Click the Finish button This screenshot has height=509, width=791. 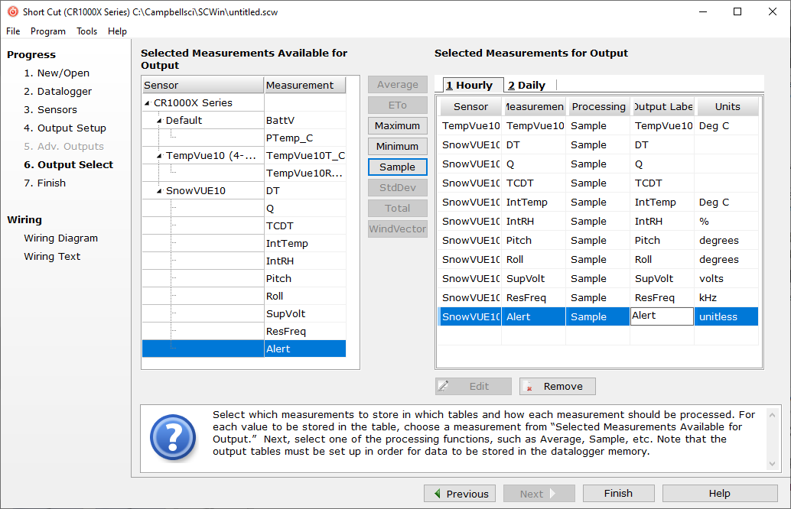(618, 494)
